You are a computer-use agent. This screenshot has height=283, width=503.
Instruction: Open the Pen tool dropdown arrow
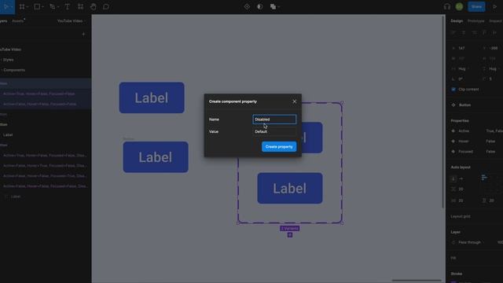click(x=58, y=7)
